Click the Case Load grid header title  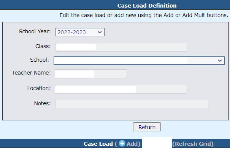pos(98,144)
